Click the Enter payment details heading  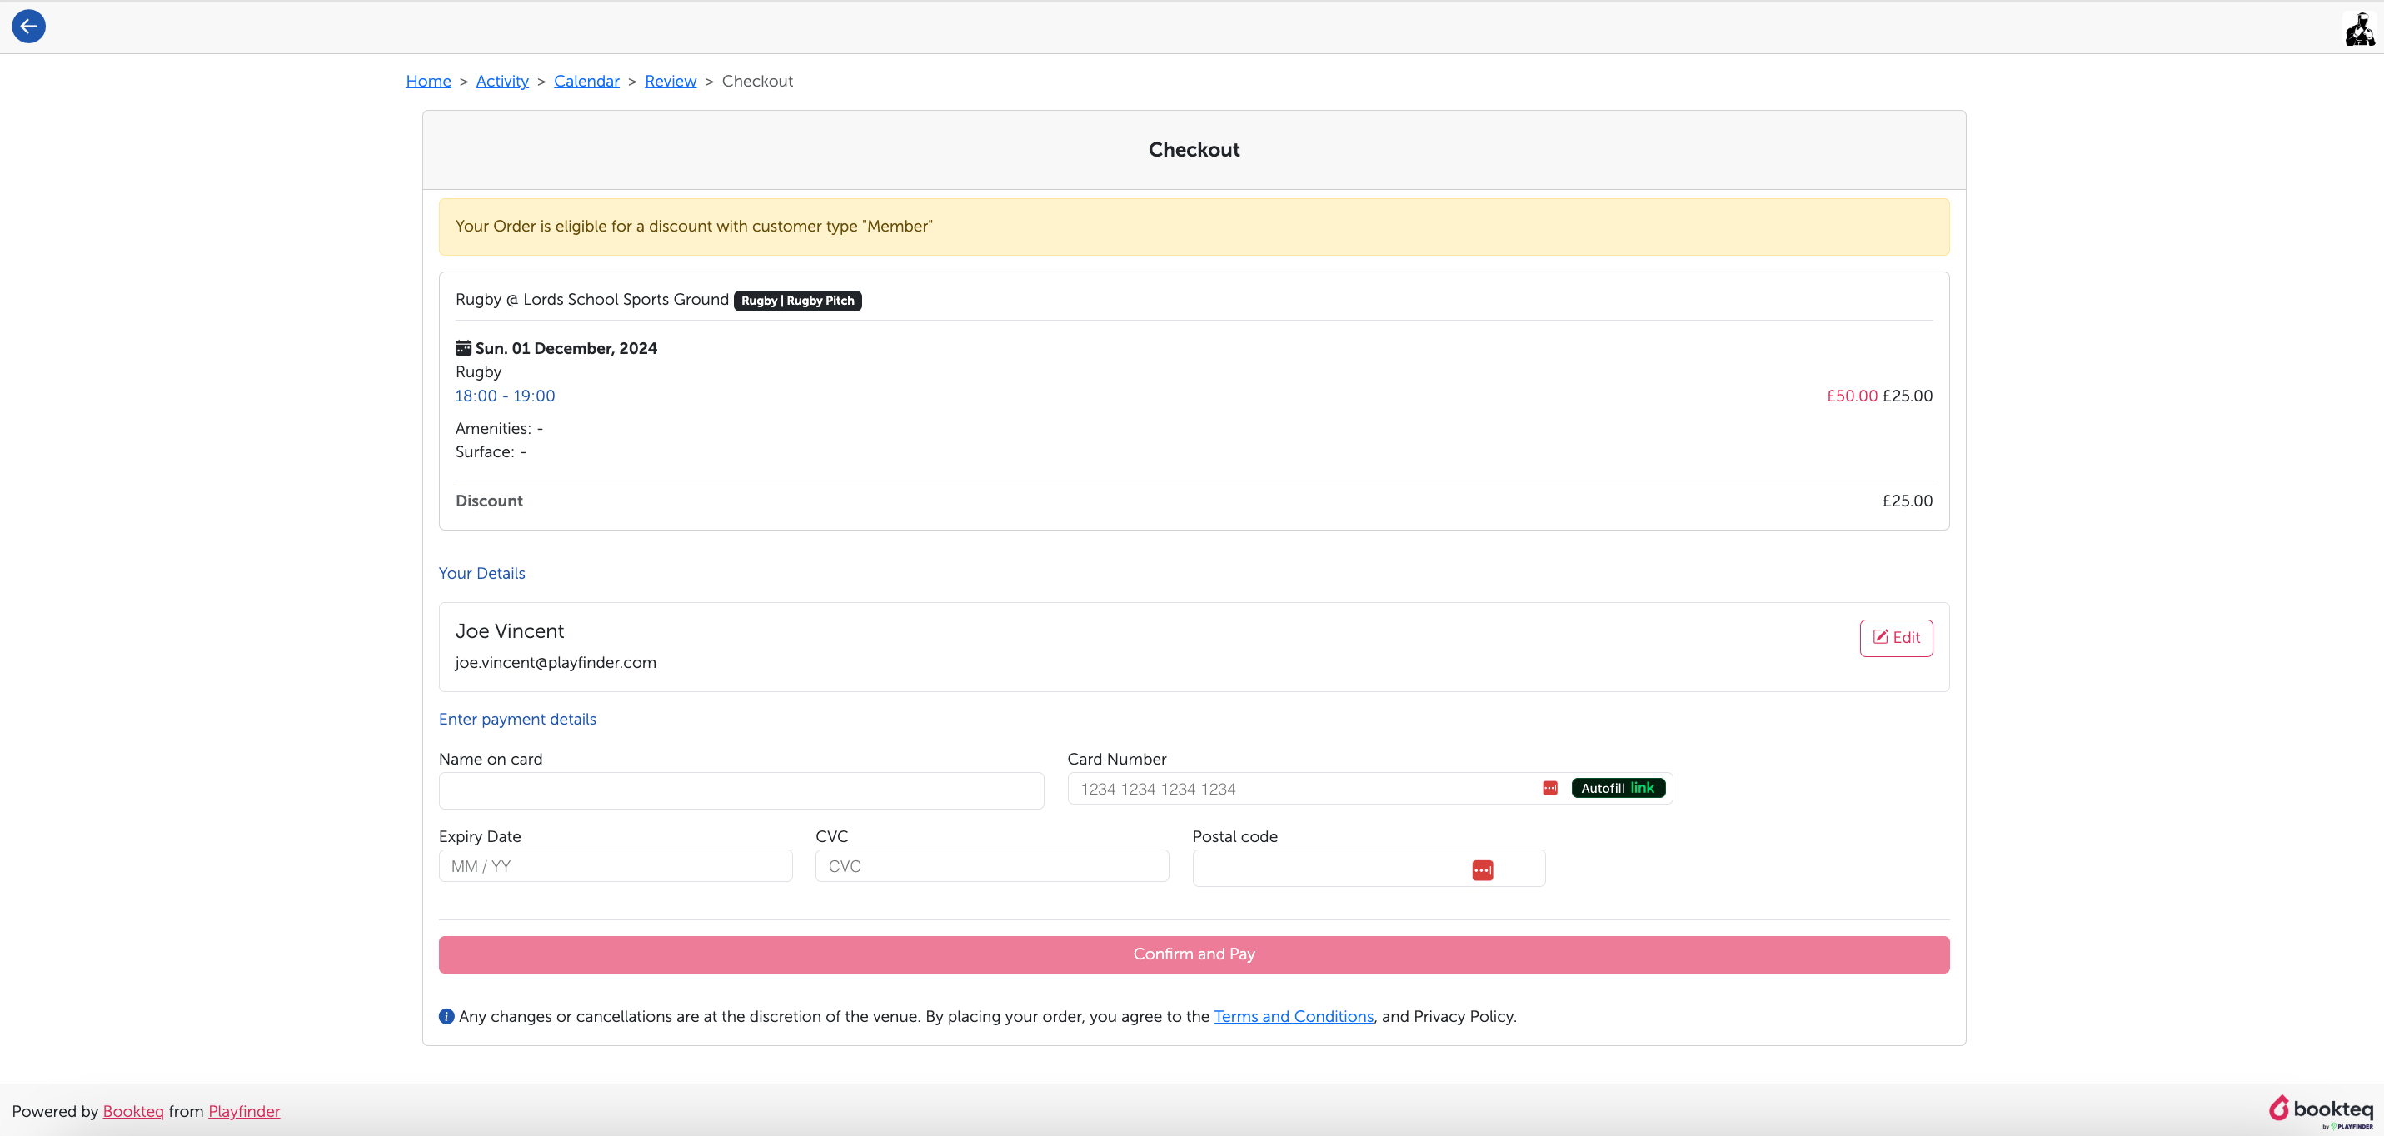pyautogui.click(x=517, y=720)
